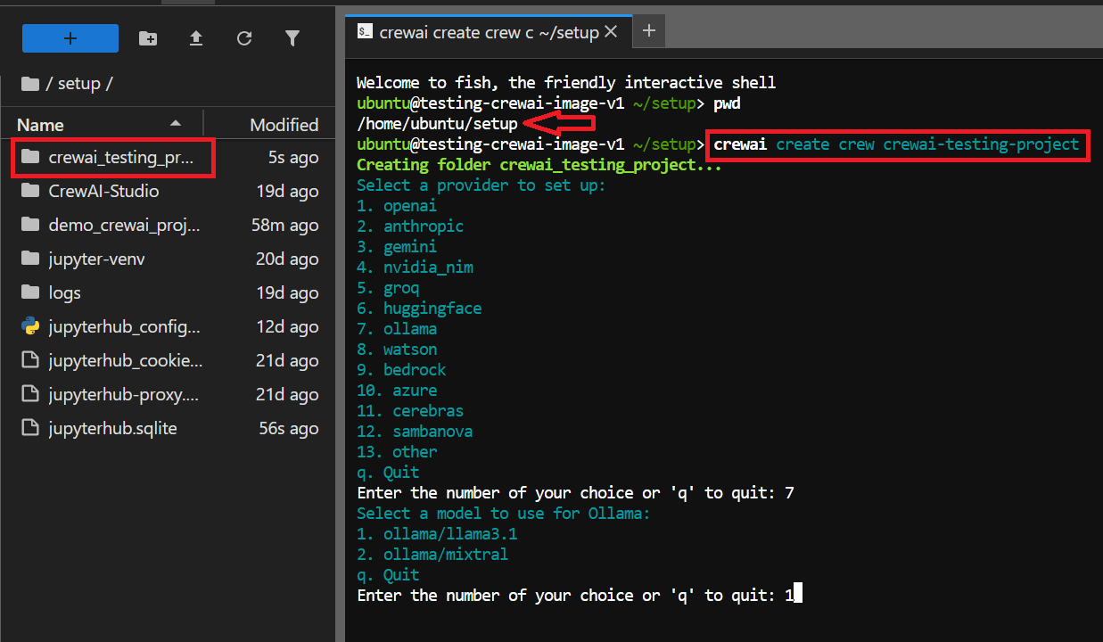
Task: Click the '9. bedrock' provider line
Action: tap(401, 370)
